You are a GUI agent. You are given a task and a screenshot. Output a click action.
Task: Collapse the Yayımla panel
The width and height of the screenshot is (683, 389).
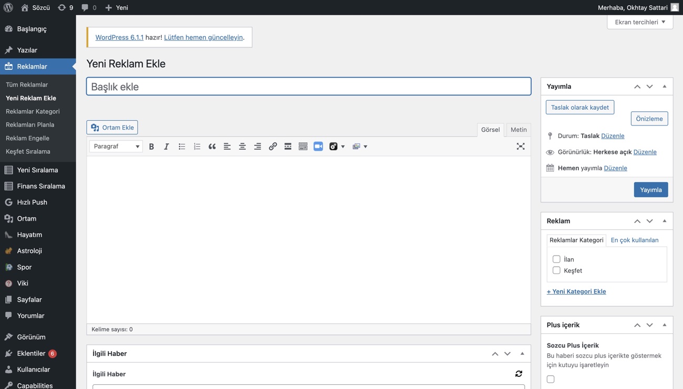pyautogui.click(x=664, y=86)
